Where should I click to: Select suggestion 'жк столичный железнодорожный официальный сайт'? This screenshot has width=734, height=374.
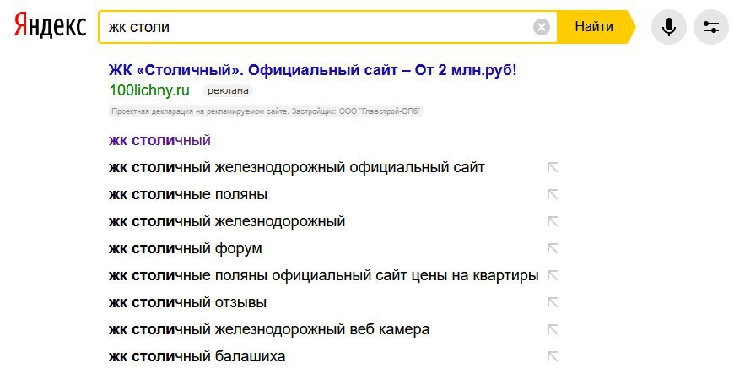(297, 167)
